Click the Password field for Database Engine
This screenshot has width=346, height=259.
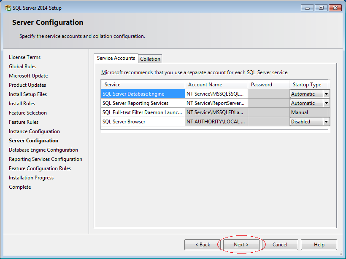pyautogui.click(x=269, y=94)
